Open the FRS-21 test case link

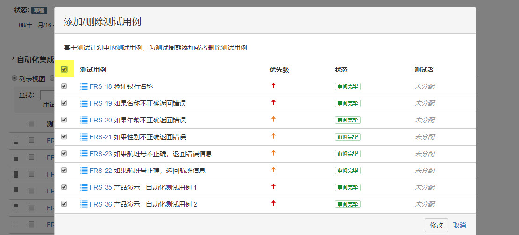click(101, 137)
